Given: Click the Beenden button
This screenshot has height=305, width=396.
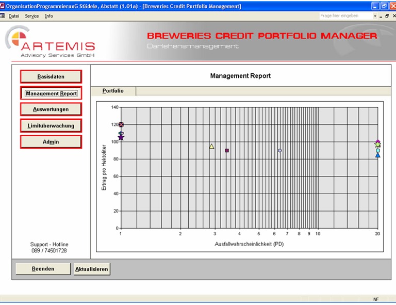Looking at the screenshot, I should 43,268.
